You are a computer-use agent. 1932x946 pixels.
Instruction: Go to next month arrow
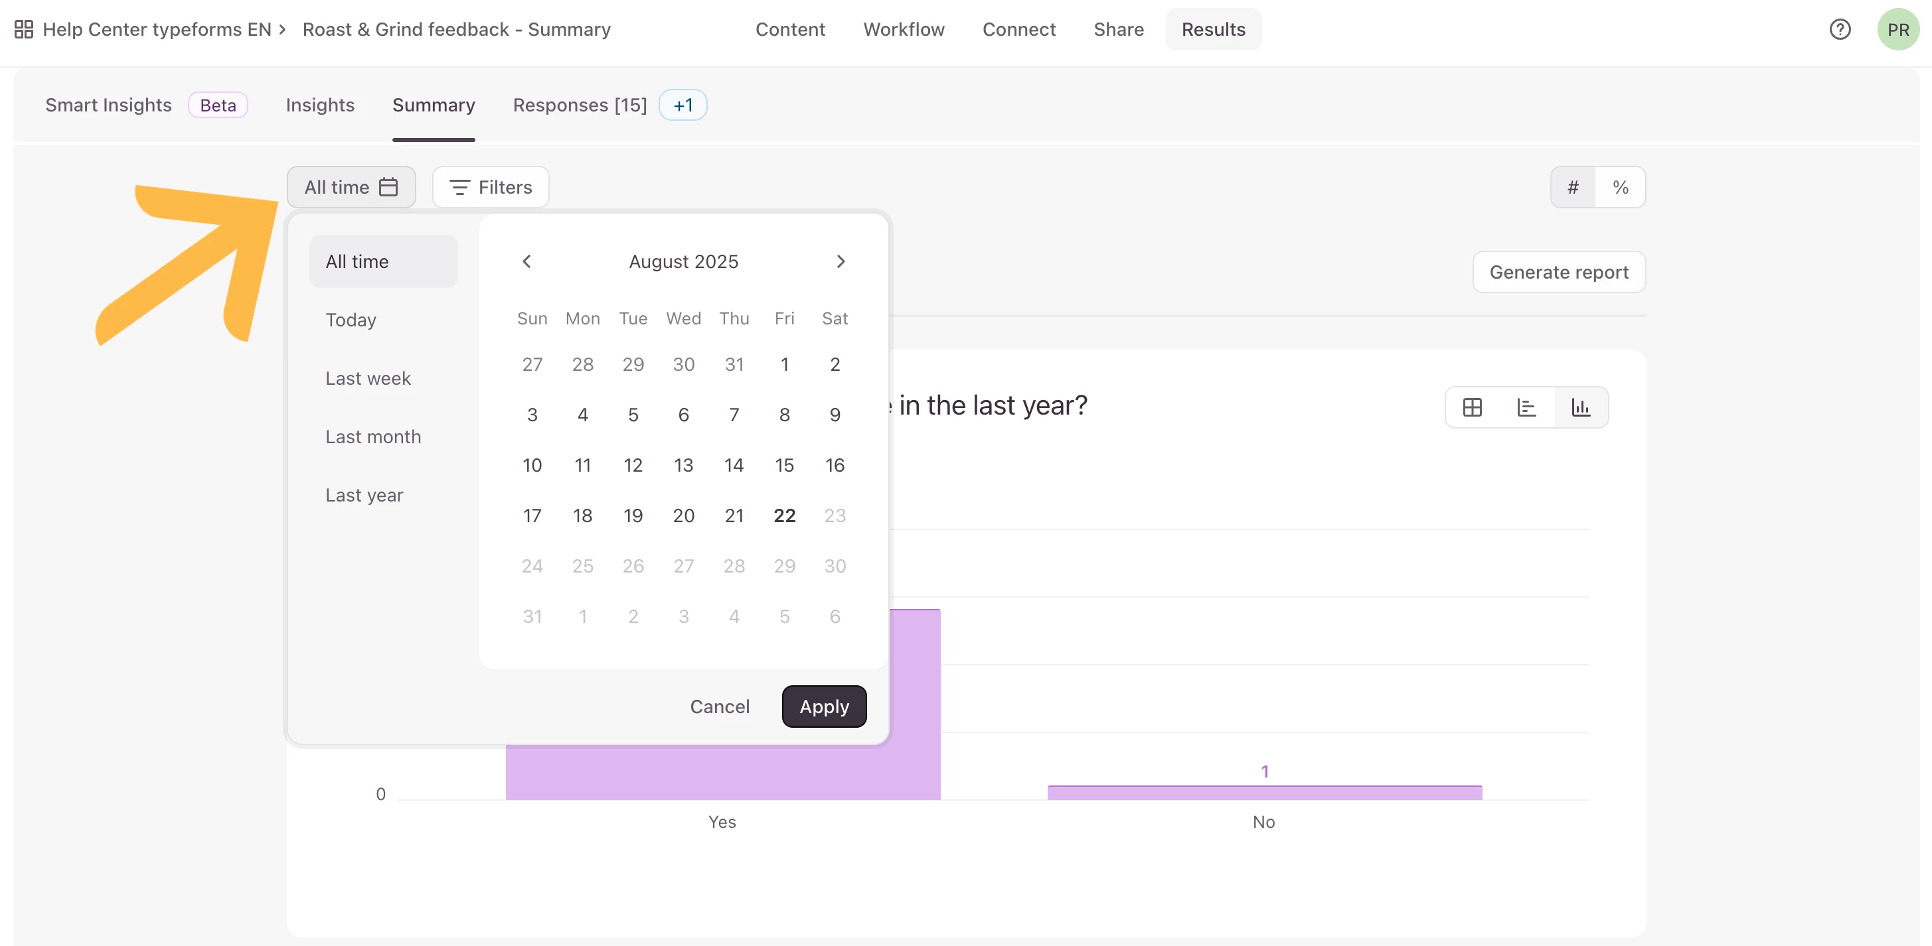(841, 261)
